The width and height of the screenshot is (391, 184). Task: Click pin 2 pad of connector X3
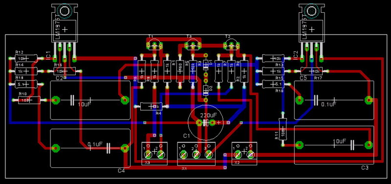coord(161,155)
